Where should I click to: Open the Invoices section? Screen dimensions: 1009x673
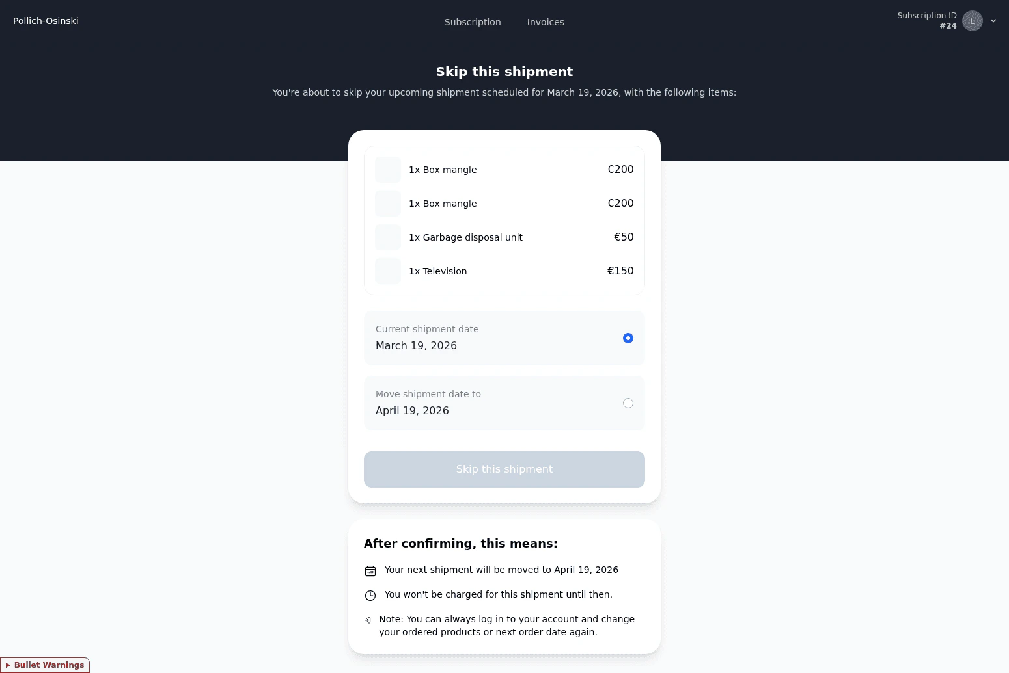[546, 22]
